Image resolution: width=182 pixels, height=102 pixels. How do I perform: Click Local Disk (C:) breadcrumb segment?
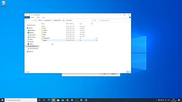pyautogui.click(x=48, y=20)
